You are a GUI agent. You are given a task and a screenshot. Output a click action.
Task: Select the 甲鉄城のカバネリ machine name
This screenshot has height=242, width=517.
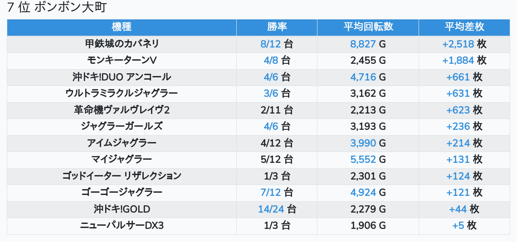click(122, 44)
